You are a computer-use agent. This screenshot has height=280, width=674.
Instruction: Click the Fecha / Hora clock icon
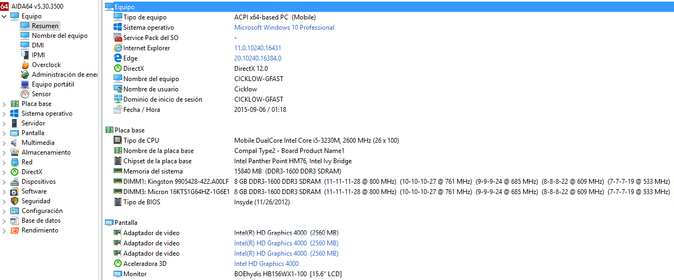(118, 110)
